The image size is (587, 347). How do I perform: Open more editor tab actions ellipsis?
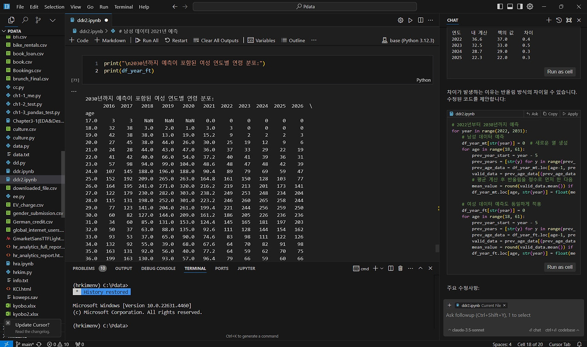[x=431, y=20]
